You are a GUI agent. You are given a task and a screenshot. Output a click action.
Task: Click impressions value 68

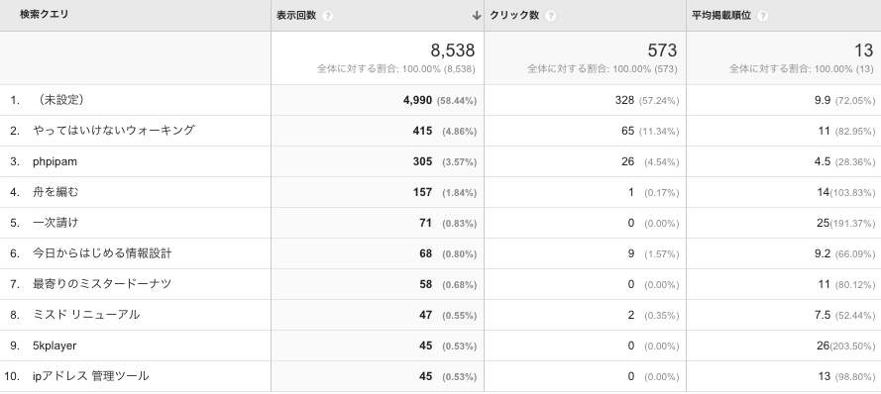[x=425, y=253]
